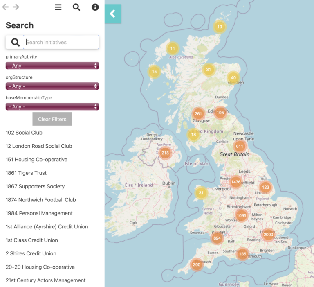Select 102 Social Club from the list
Image resolution: width=314 pixels, height=287 pixels.
coord(24,133)
